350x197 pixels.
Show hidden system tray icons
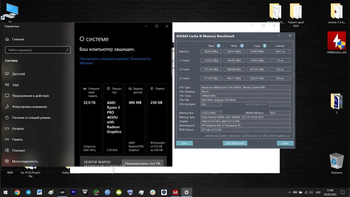coord(289,192)
